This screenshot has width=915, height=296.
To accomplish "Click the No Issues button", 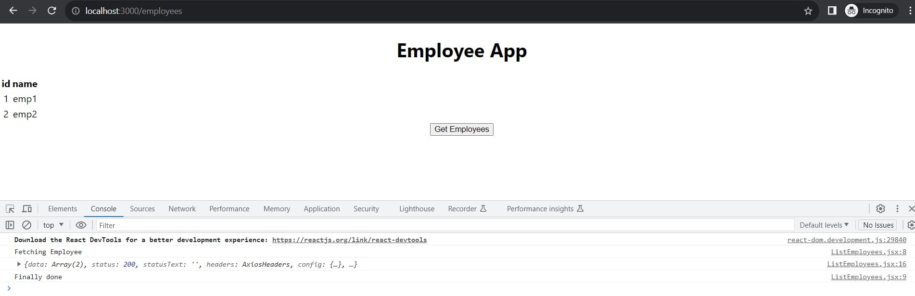I will click(878, 225).
